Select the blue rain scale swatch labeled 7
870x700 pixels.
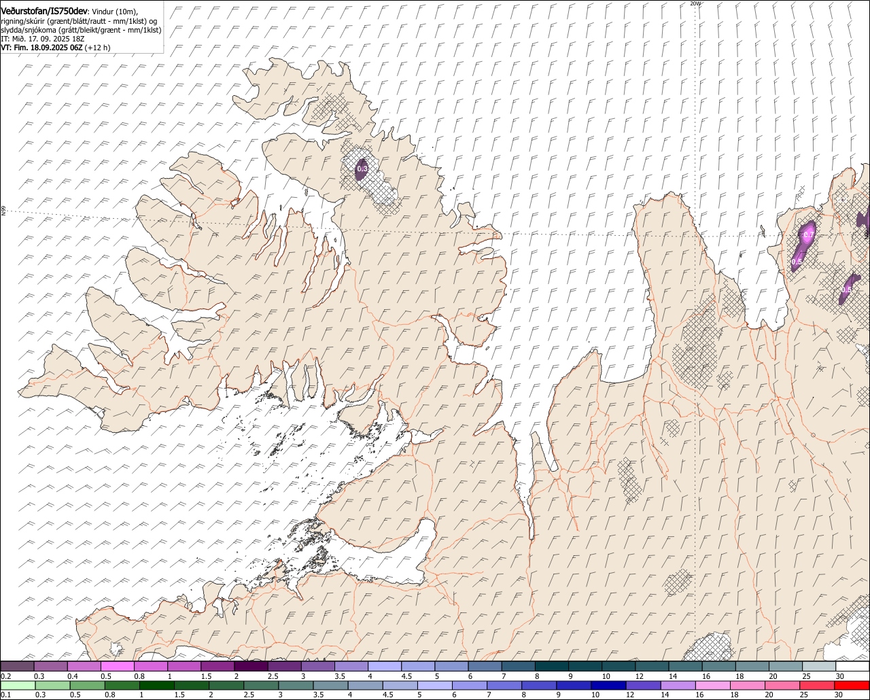[504, 685]
